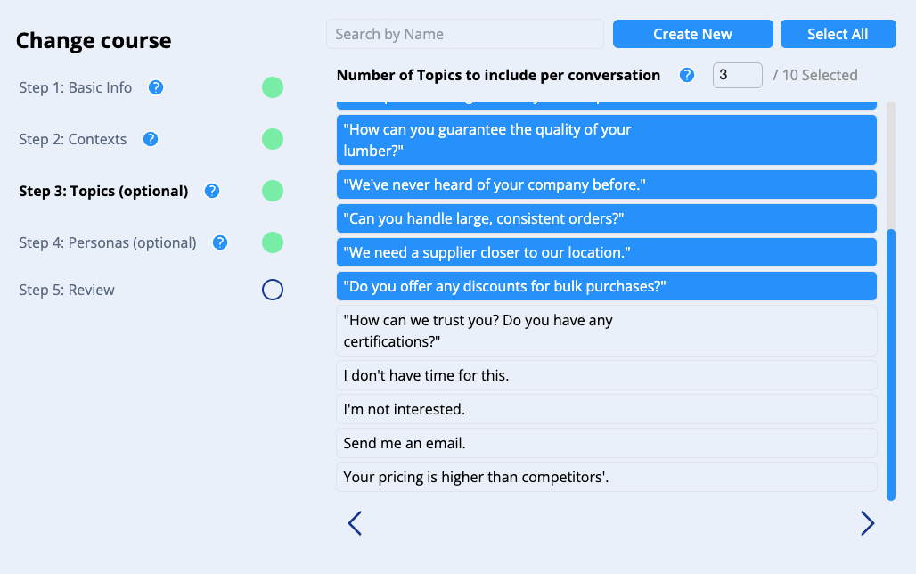Focus the Search by Name field
This screenshot has height=574, width=916.
(464, 34)
